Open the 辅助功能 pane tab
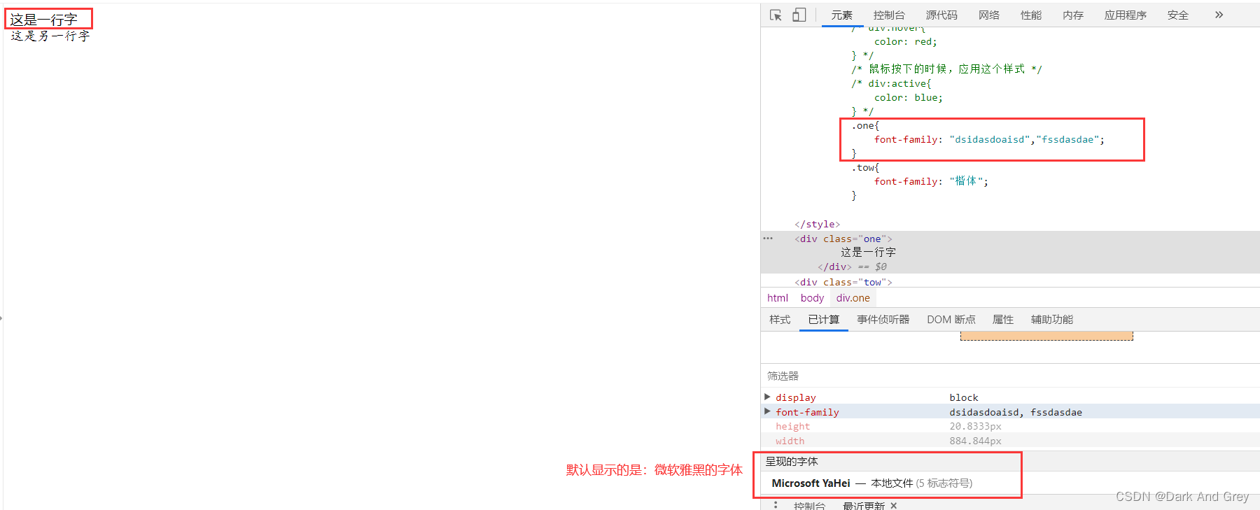The image size is (1260, 510). [x=1052, y=320]
